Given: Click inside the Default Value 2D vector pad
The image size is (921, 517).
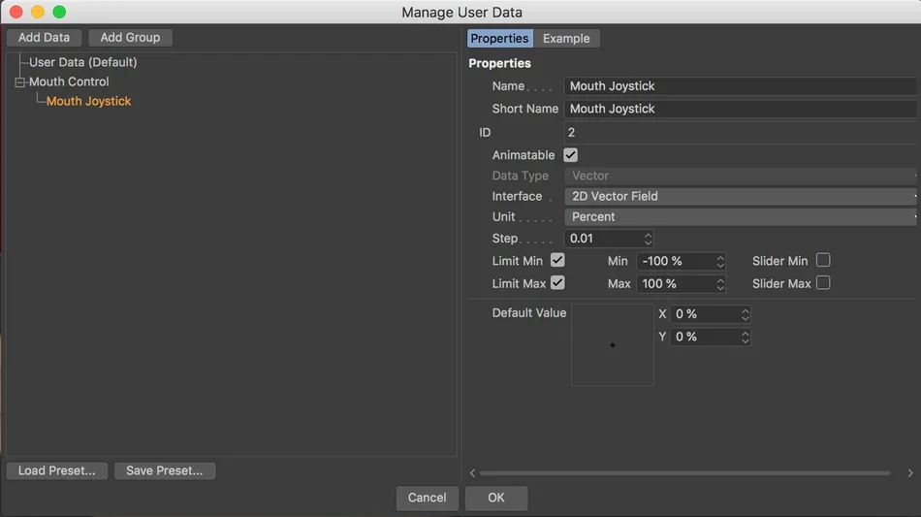Looking at the screenshot, I should tap(613, 345).
